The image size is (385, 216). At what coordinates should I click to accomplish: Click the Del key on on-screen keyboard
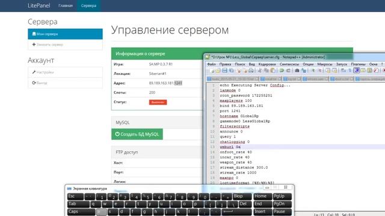[245, 204]
